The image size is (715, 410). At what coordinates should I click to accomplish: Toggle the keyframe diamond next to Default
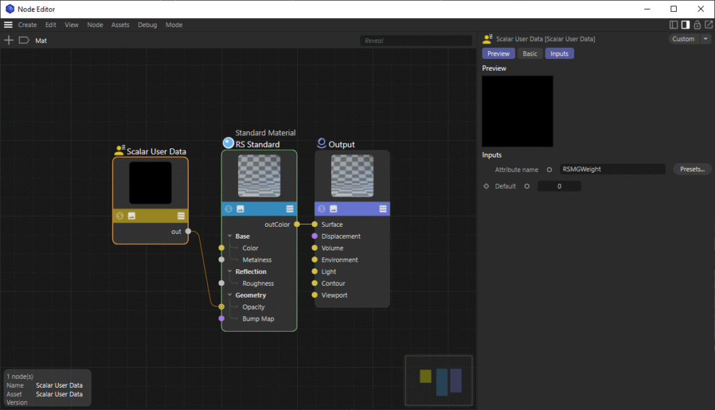tap(487, 186)
